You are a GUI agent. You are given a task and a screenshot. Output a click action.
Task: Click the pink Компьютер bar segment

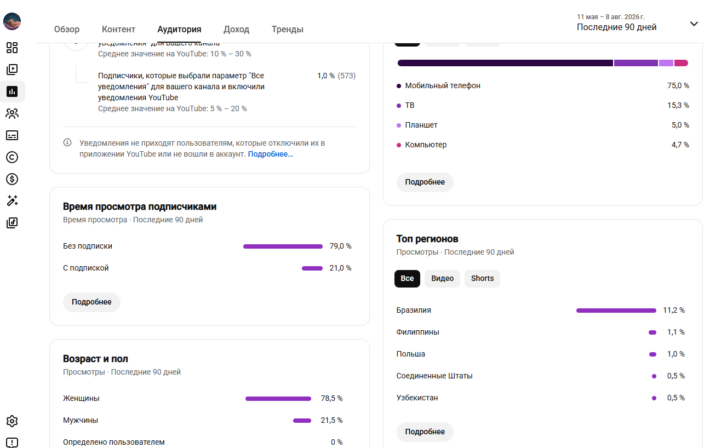(x=681, y=63)
